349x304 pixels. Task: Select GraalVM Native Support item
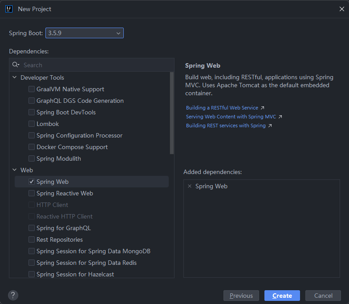click(70, 89)
